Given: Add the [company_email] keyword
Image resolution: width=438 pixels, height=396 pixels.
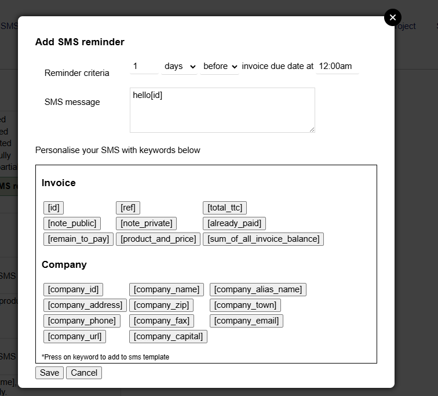Looking at the screenshot, I should (x=246, y=321).
